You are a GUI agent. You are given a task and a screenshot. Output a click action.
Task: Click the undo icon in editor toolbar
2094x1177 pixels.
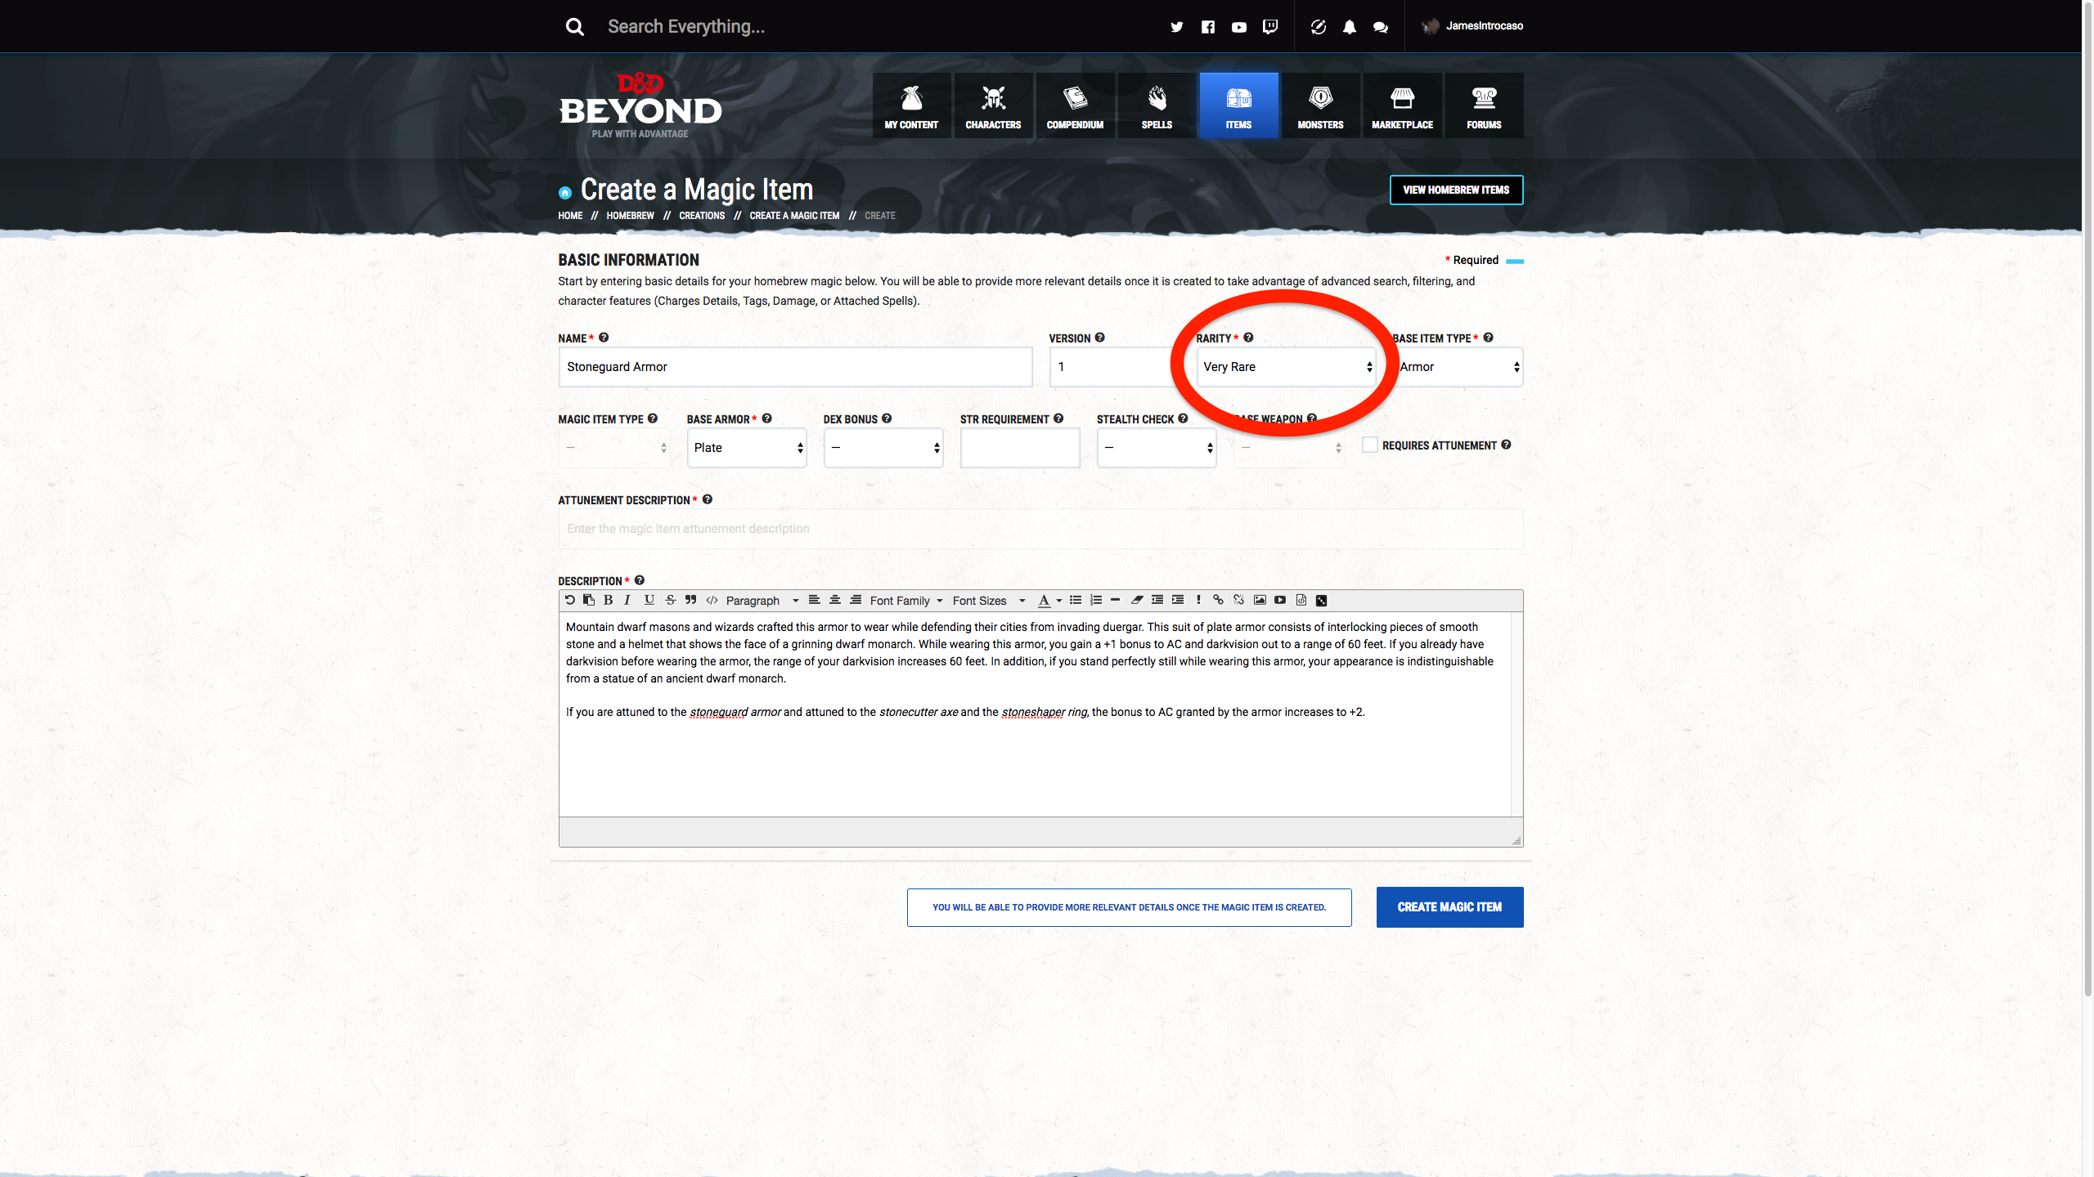[570, 600]
